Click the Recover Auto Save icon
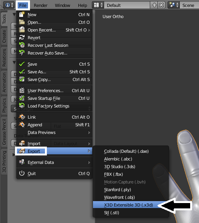199x223 pixels. (22, 53)
